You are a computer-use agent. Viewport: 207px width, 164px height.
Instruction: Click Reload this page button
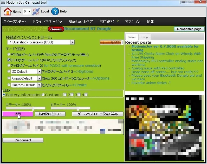189,29
